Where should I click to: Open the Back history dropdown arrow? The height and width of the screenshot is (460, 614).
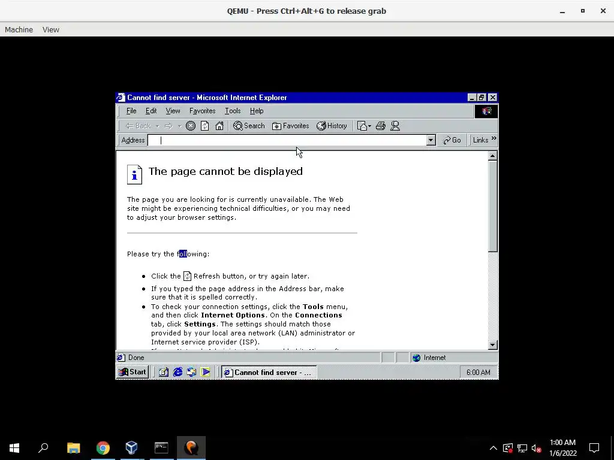(158, 126)
